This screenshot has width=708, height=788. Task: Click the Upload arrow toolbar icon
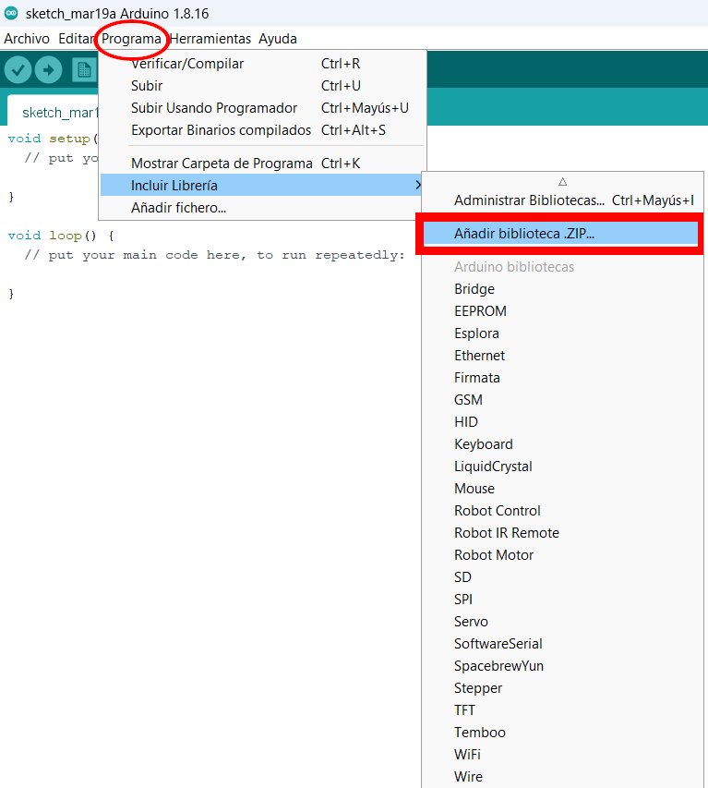tap(48, 70)
